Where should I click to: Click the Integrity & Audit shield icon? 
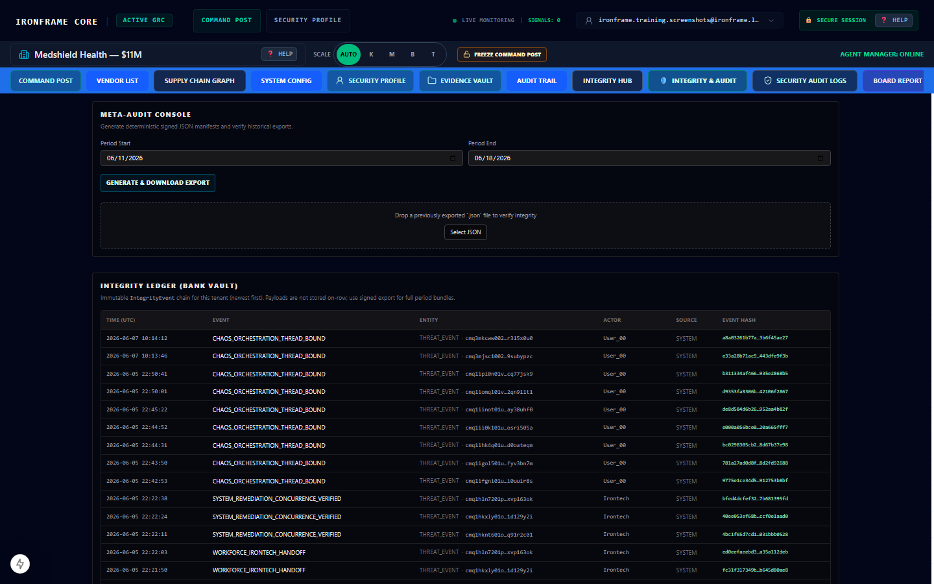pos(664,80)
